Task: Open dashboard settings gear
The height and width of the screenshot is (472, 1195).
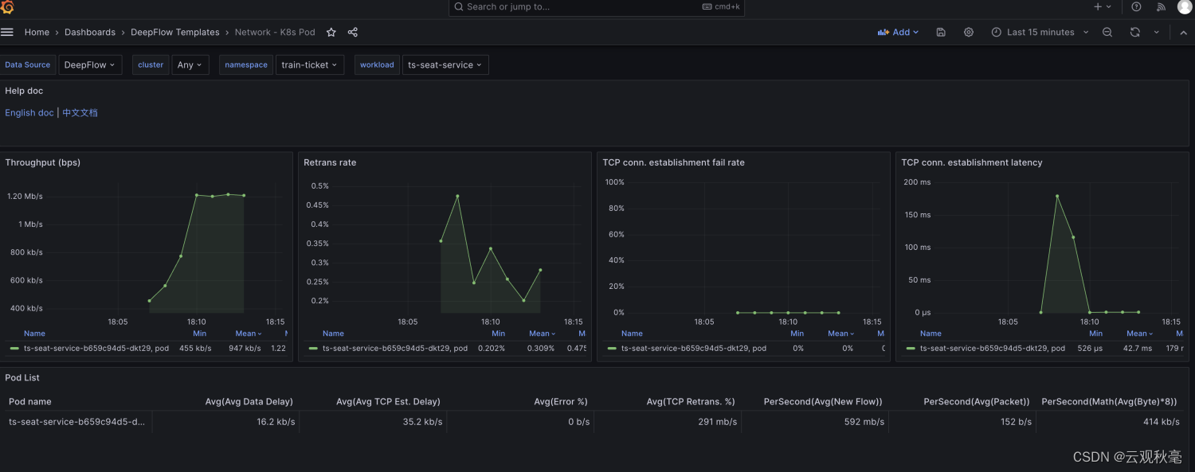Action: [x=969, y=33]
